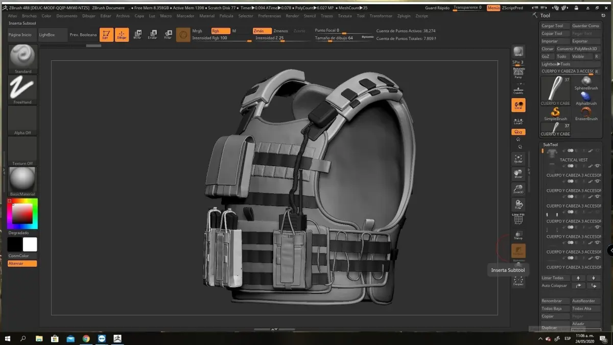Click the Transp transparency icon

pos(518,235)
